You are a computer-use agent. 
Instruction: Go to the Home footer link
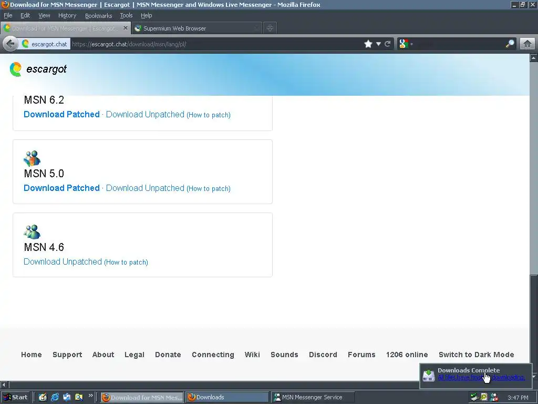[x=31, y=355]
